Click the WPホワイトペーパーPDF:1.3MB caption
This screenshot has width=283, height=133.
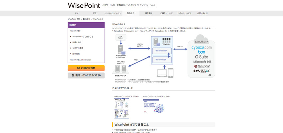pos(156,96)
